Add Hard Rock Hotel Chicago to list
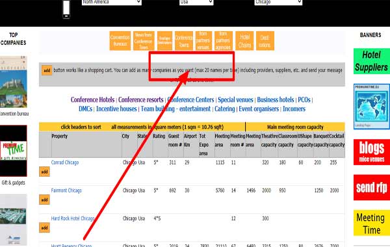Screen dimensions: 390x247 pos(44,227)
